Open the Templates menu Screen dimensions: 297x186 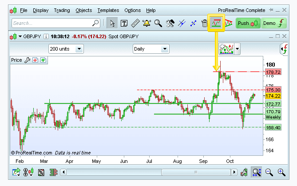click(108, 10)
